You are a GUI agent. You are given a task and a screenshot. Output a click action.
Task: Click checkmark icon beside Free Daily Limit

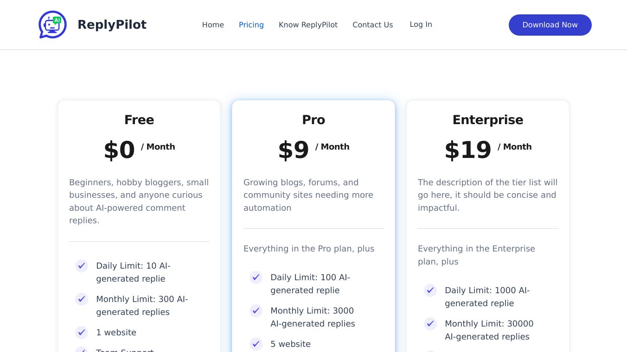pos(82,266)
